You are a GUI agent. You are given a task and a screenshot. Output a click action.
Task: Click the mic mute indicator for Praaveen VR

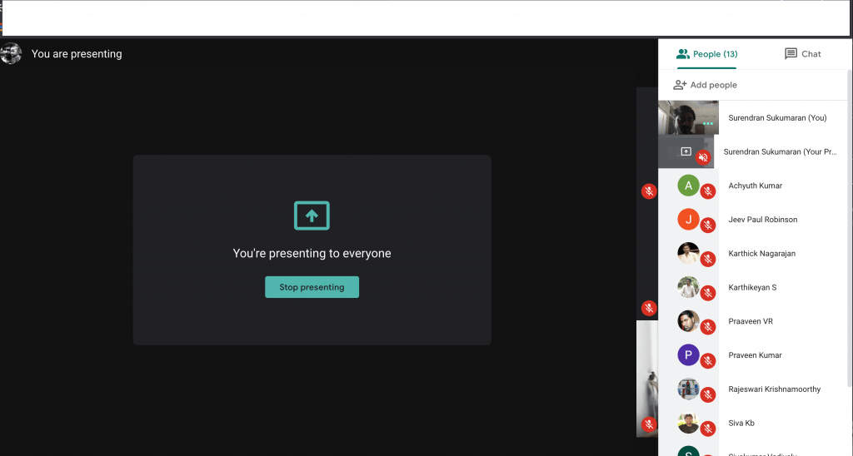click(x=708, y=327)
